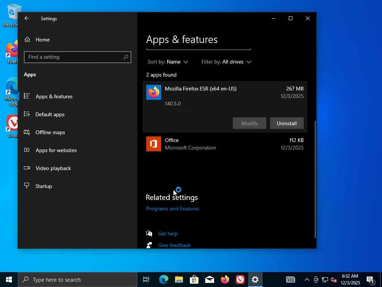The width and height of the screenshot is (382, 287).
Task: Click the Default apps sidebar icon
Action: pos(27,114)
